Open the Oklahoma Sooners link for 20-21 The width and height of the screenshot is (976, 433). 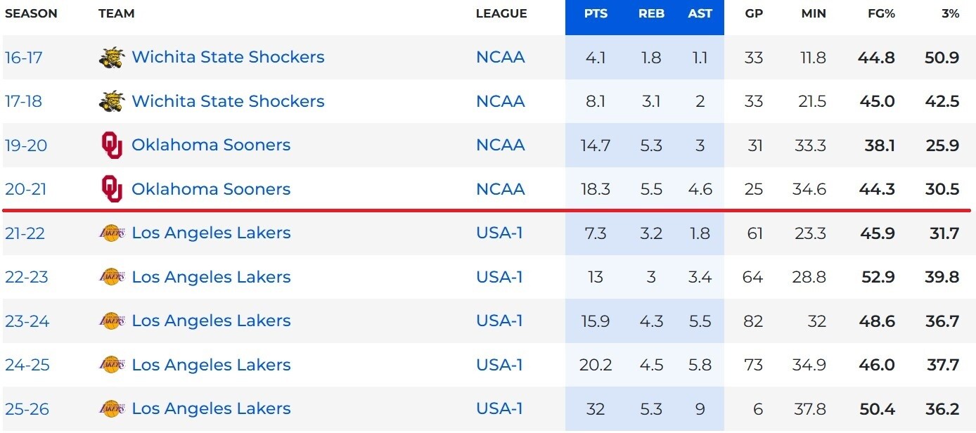(211, 189)
